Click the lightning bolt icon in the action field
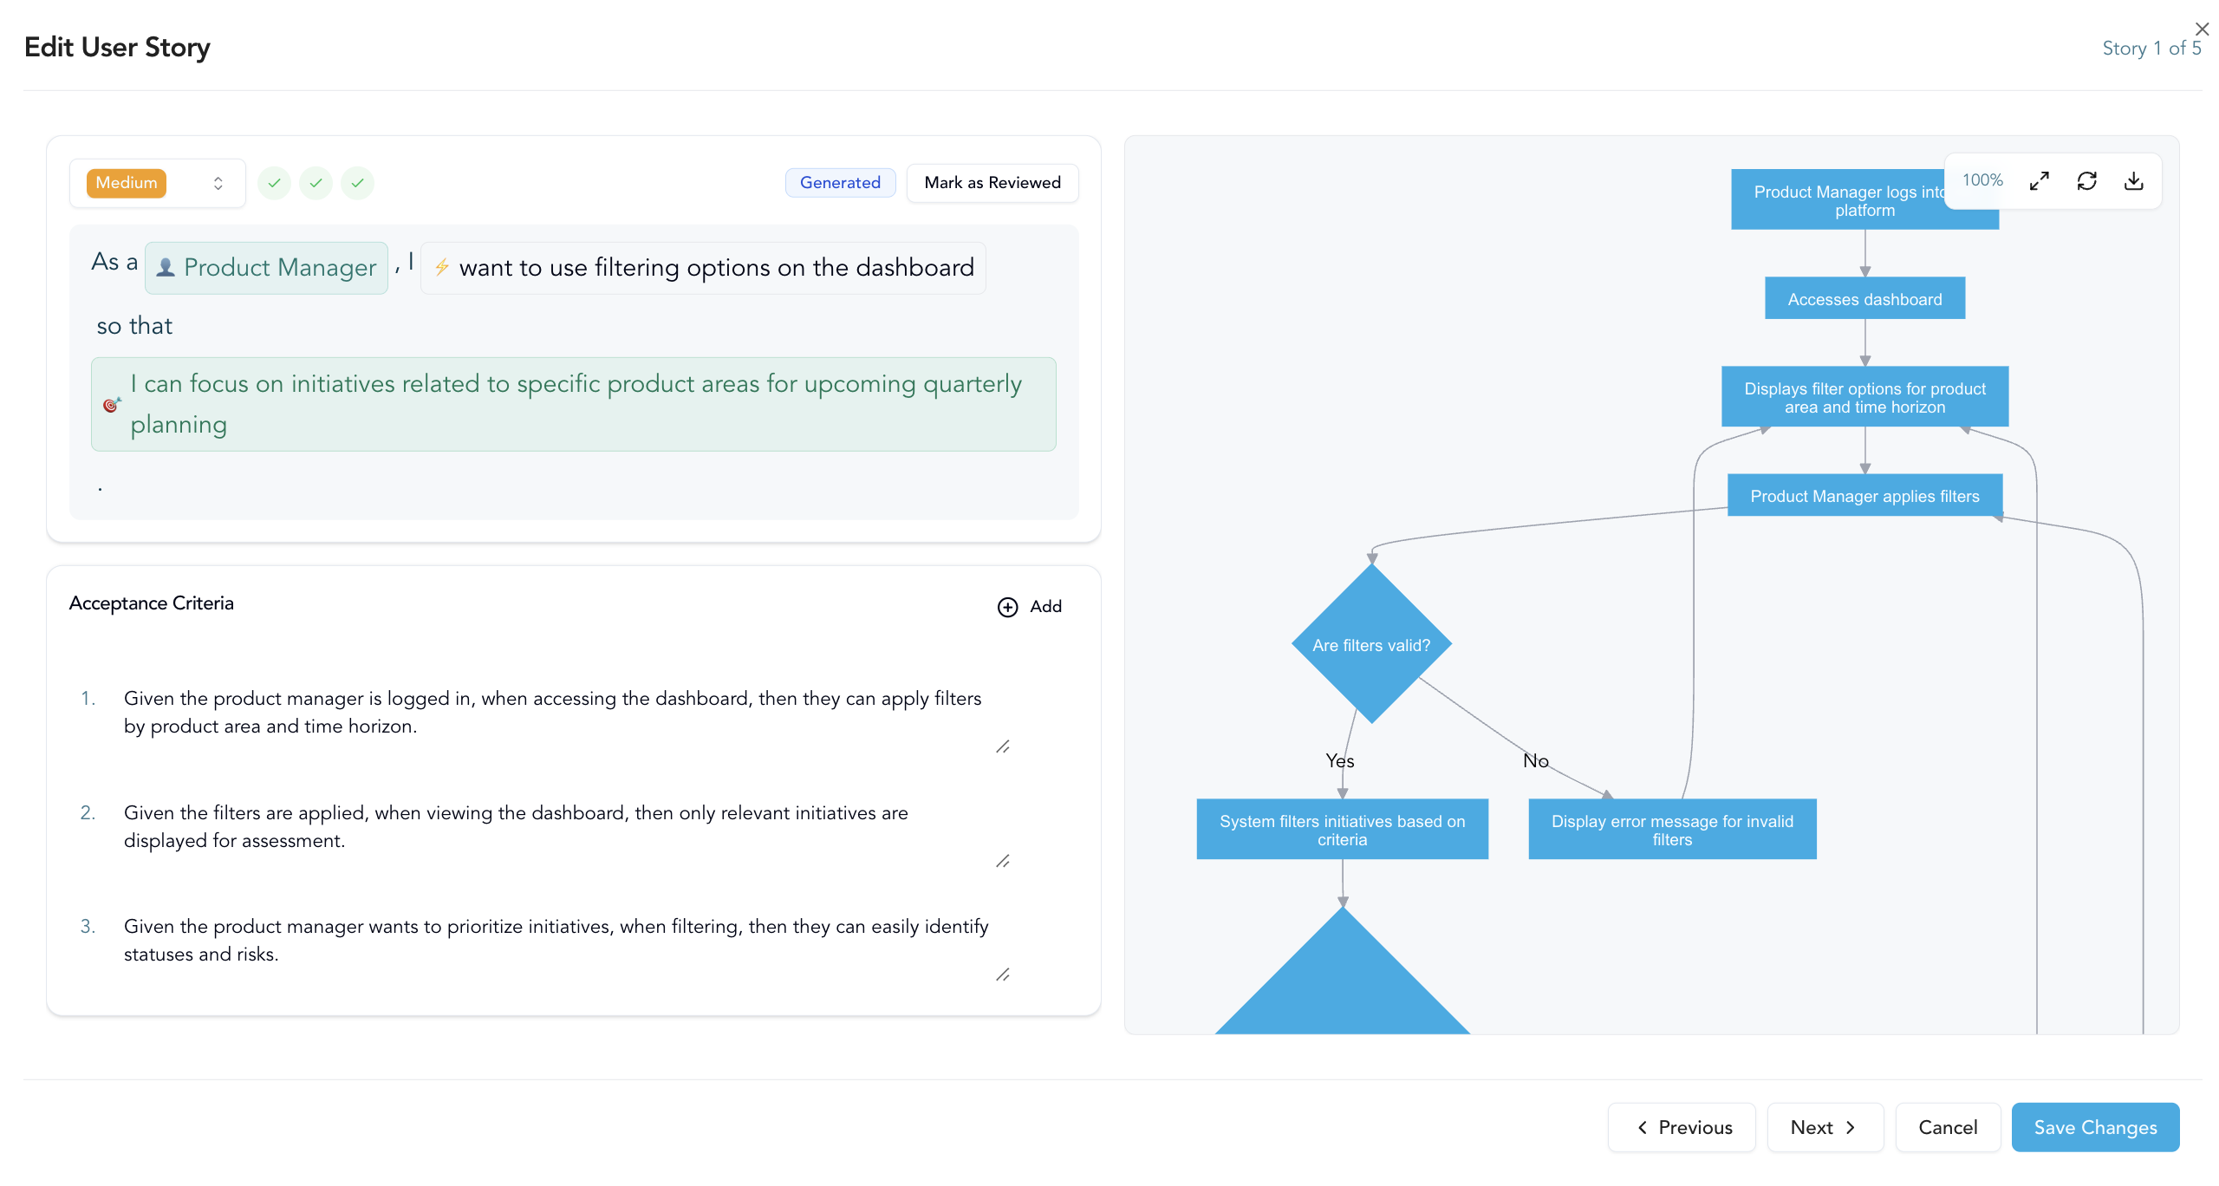 pos(444,267)
